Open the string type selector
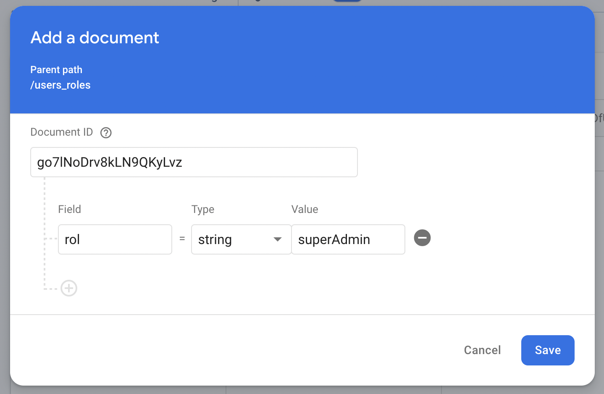Image resolution: width=604 pixels, height=394 pixels. pyautogui.click(x=235, y=239)
